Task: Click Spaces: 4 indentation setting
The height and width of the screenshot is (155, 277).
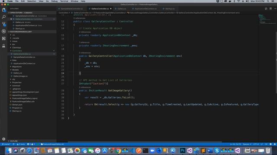Action: click(x=247, y=144)
